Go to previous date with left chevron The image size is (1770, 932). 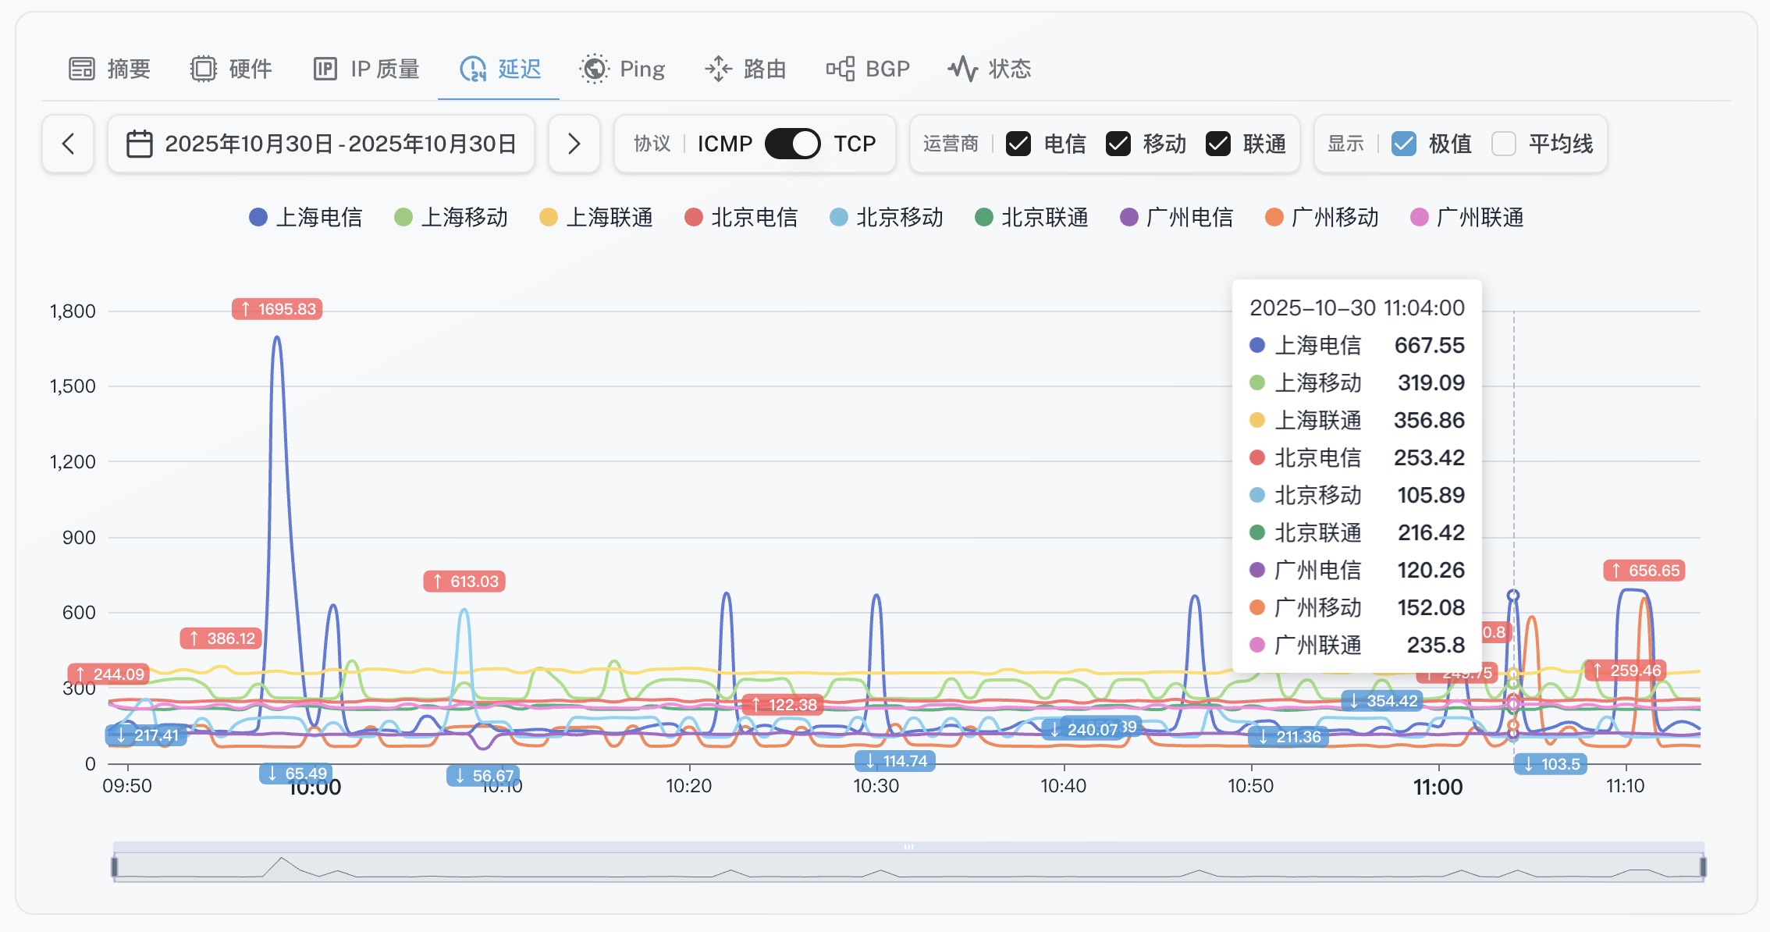coord(68,144)
